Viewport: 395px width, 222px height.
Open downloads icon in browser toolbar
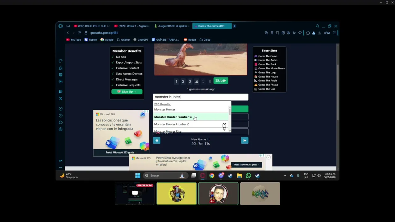coord(319,33)
